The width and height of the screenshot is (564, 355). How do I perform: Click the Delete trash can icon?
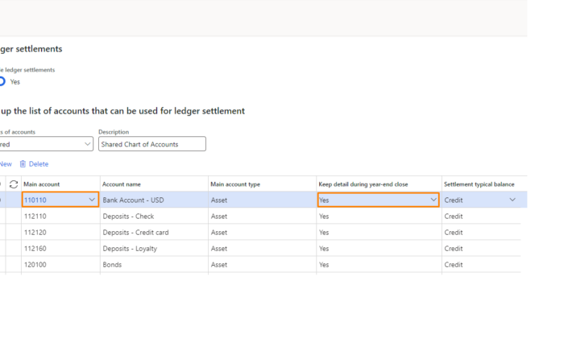23,164
